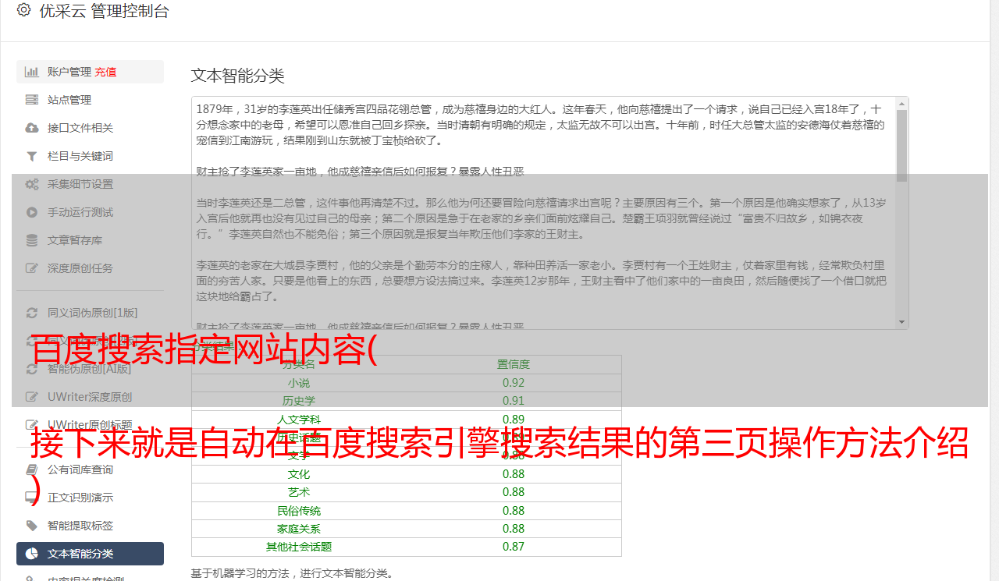Click the 0.88 confidence in 民俗传统 row
Screen dimensions: 999x581
tap(514, 511)
